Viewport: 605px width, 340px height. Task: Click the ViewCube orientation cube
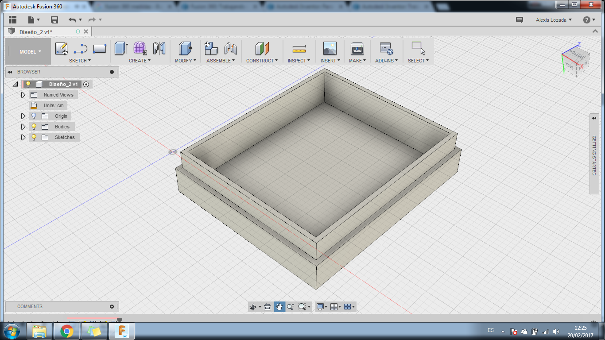[575, 61]
